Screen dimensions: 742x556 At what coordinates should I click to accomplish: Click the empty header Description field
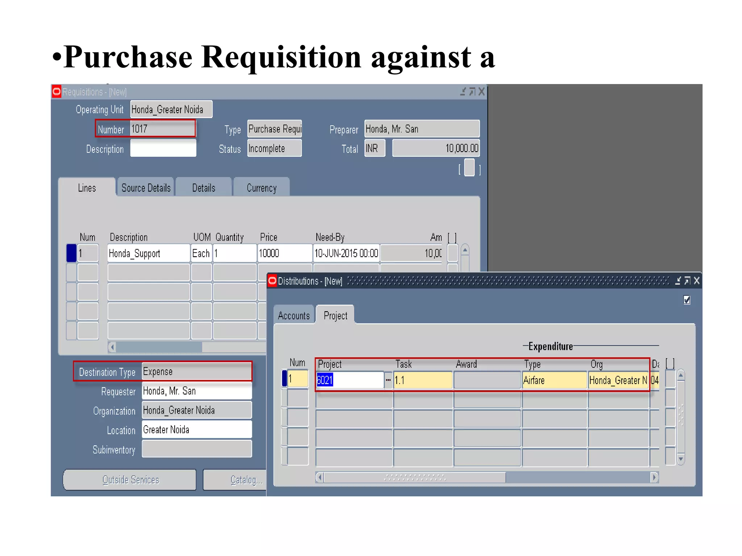coord(163,148)
